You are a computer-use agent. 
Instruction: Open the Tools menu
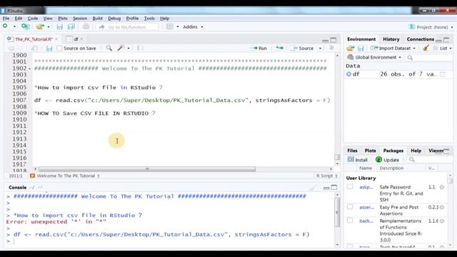tap(149, 18)
